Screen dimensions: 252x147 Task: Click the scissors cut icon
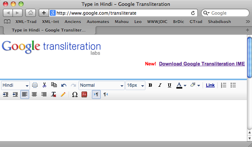[44, 85]
